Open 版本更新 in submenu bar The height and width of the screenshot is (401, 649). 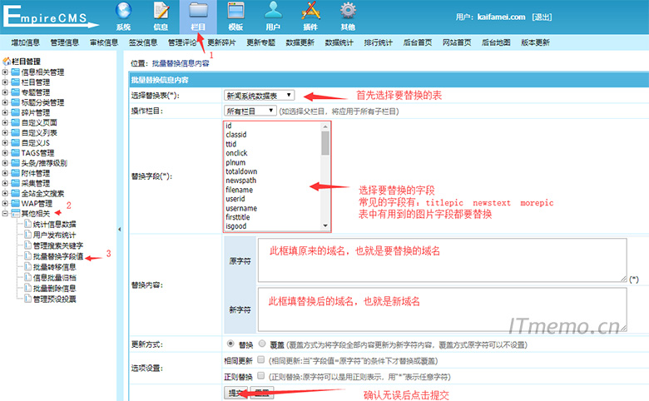[535, 42]
